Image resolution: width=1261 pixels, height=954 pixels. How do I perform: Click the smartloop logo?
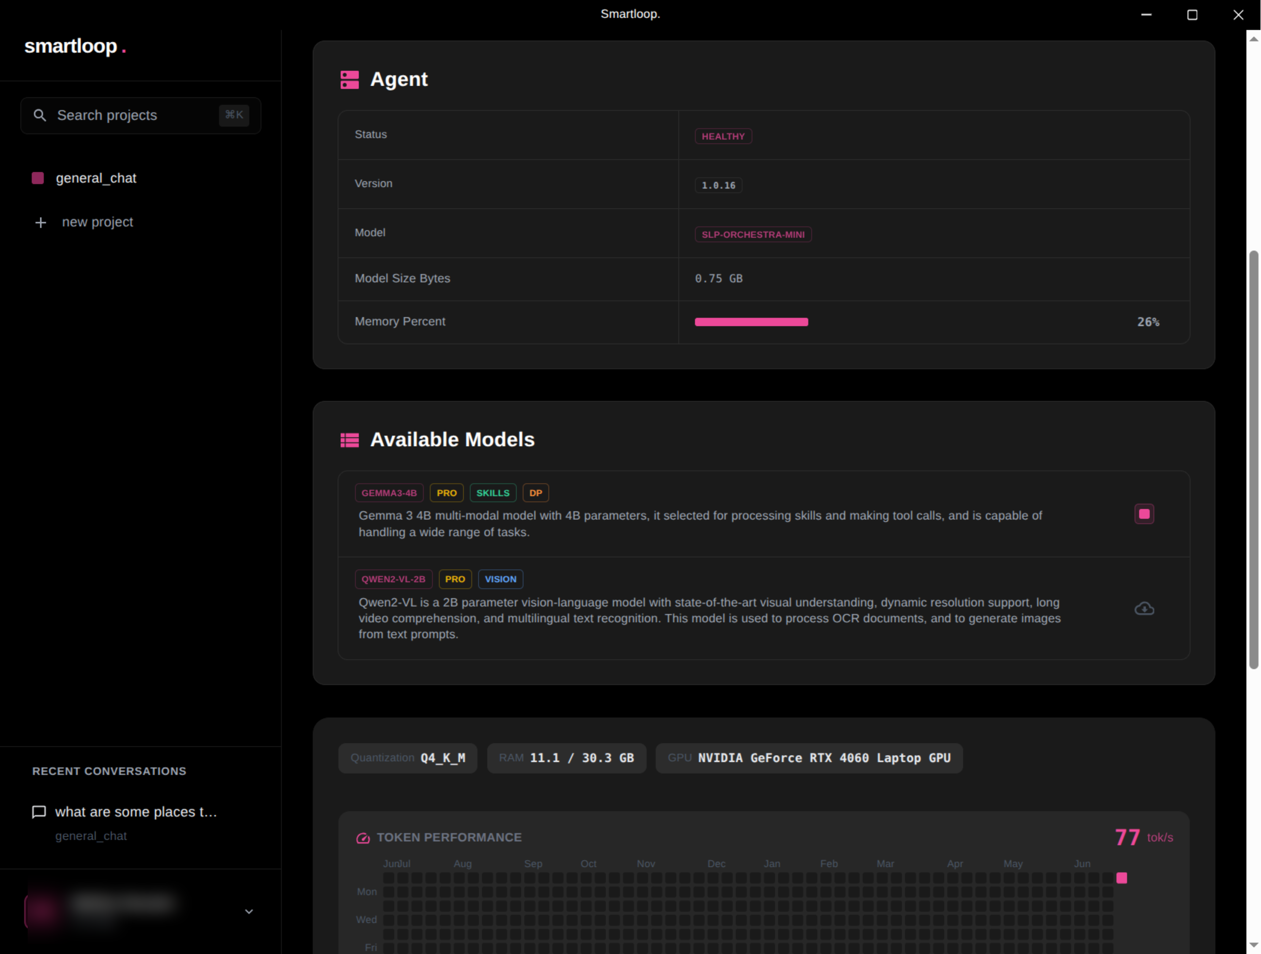click(x=75, y=46)
